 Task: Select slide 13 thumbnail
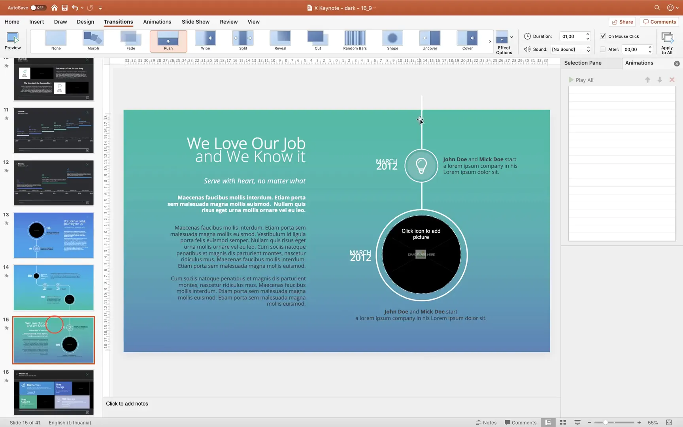click(x=54, y=235)
